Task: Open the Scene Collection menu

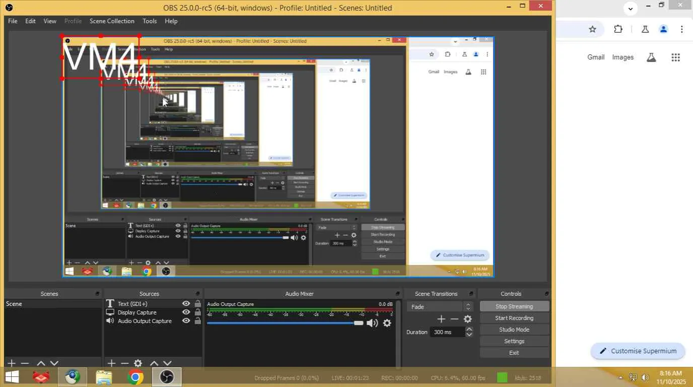Action: click(x=112, y=21)
